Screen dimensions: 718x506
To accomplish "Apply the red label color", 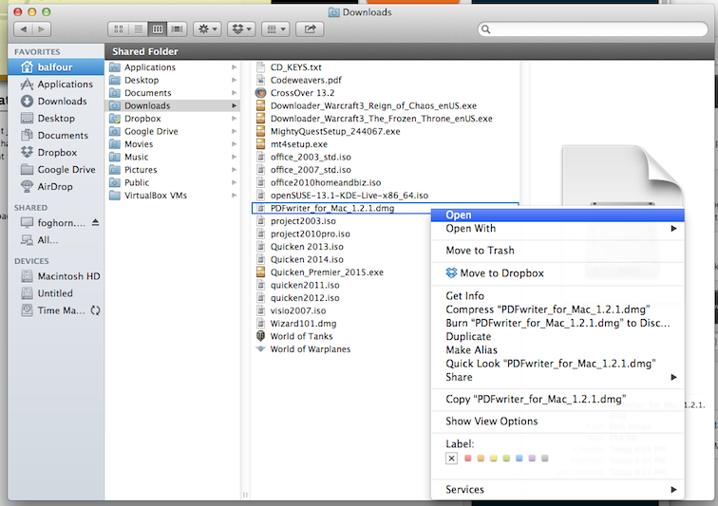I will tap(468, 459).
